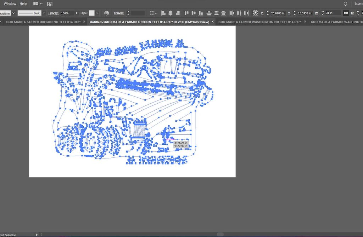Open the Window menu
This screenshot has height=237, width=363.
[x=10, y=4]
